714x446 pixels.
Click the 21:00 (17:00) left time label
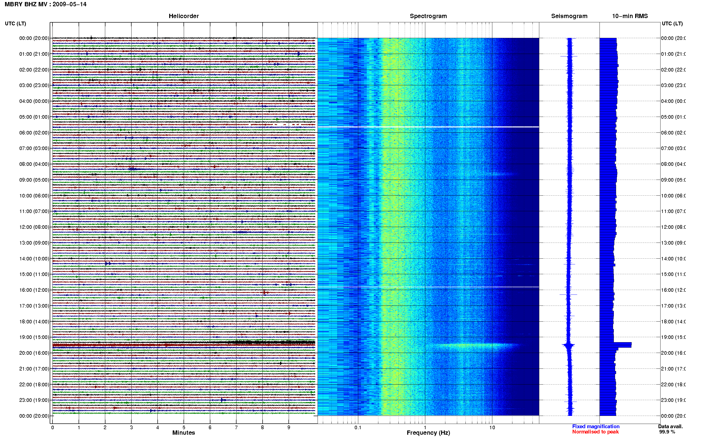34,369
